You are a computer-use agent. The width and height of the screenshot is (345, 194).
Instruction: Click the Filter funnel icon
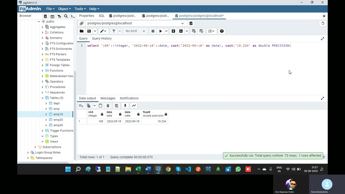[114, 31]
